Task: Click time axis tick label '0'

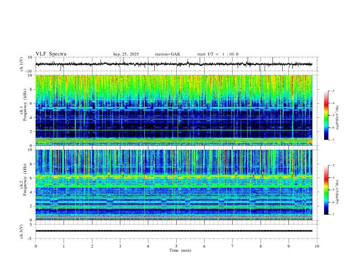Action: tap(36, 246)
